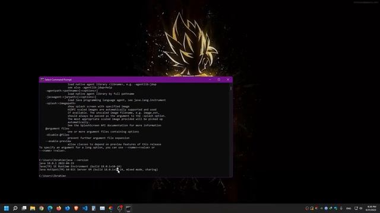Open the blue Firefox-style browser icon
This screenshot has width=380, height=213.
[67, 208]
